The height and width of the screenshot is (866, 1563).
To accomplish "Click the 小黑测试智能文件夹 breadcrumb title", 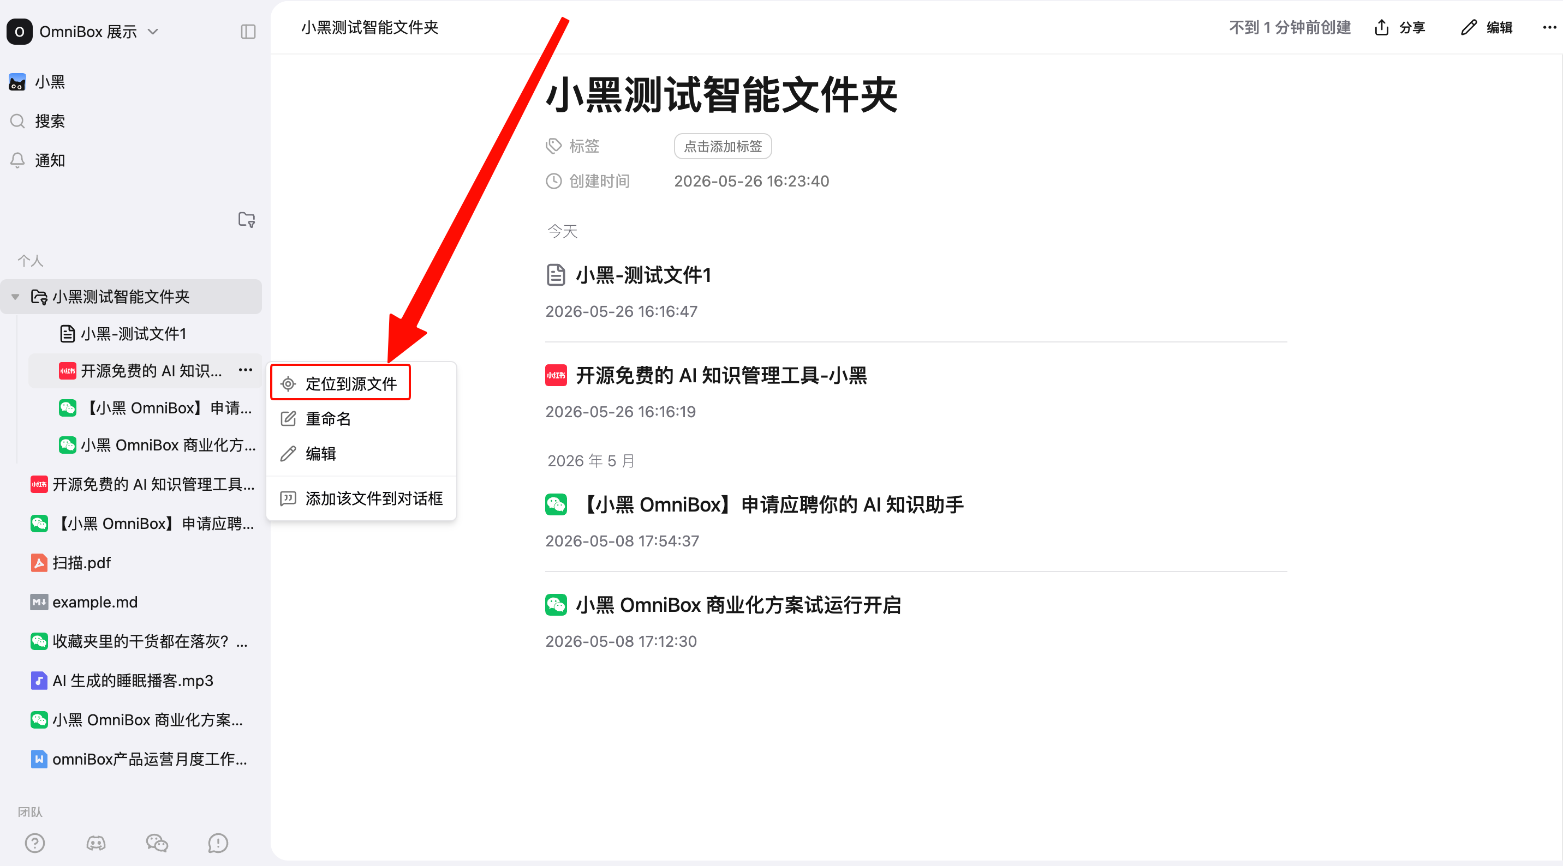I will 369,27.
